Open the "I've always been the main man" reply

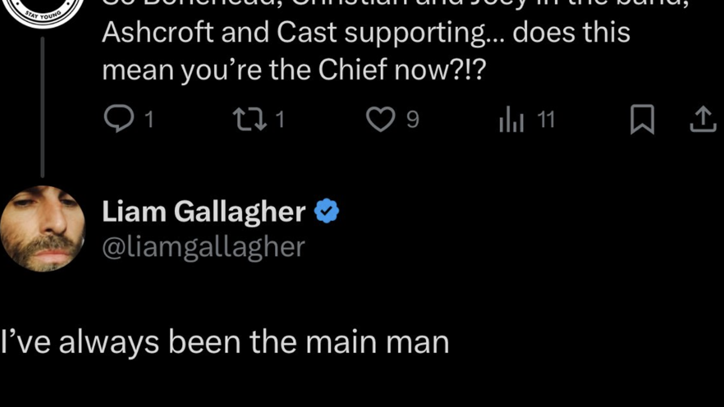pos(225,342)
